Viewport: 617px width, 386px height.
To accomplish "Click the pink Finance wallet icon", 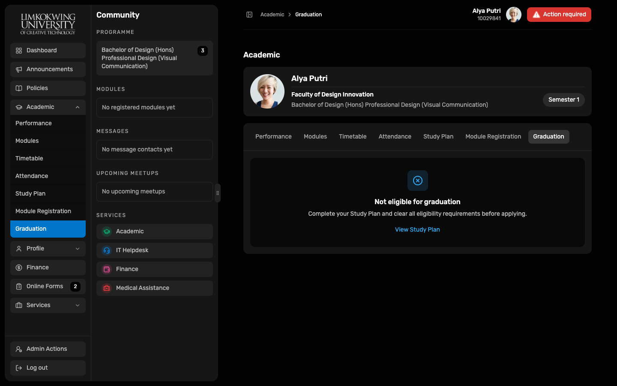I will pos(107,269).
